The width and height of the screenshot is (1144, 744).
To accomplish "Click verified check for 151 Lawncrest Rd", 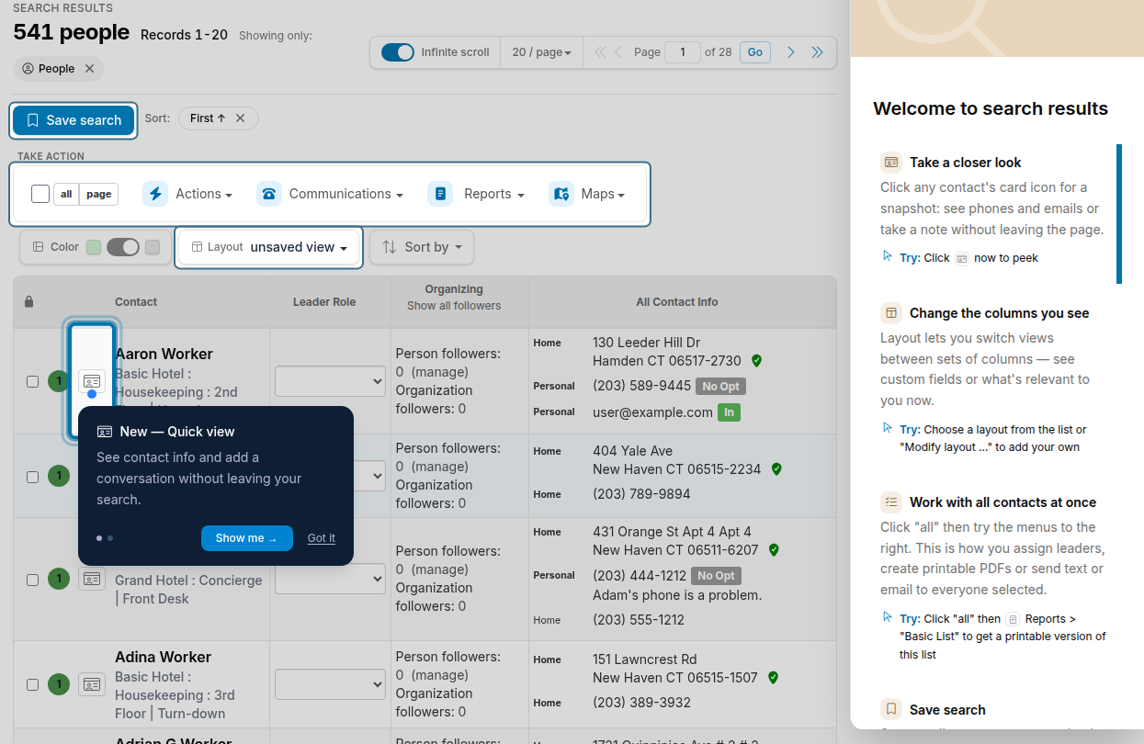I will point(773,678).
